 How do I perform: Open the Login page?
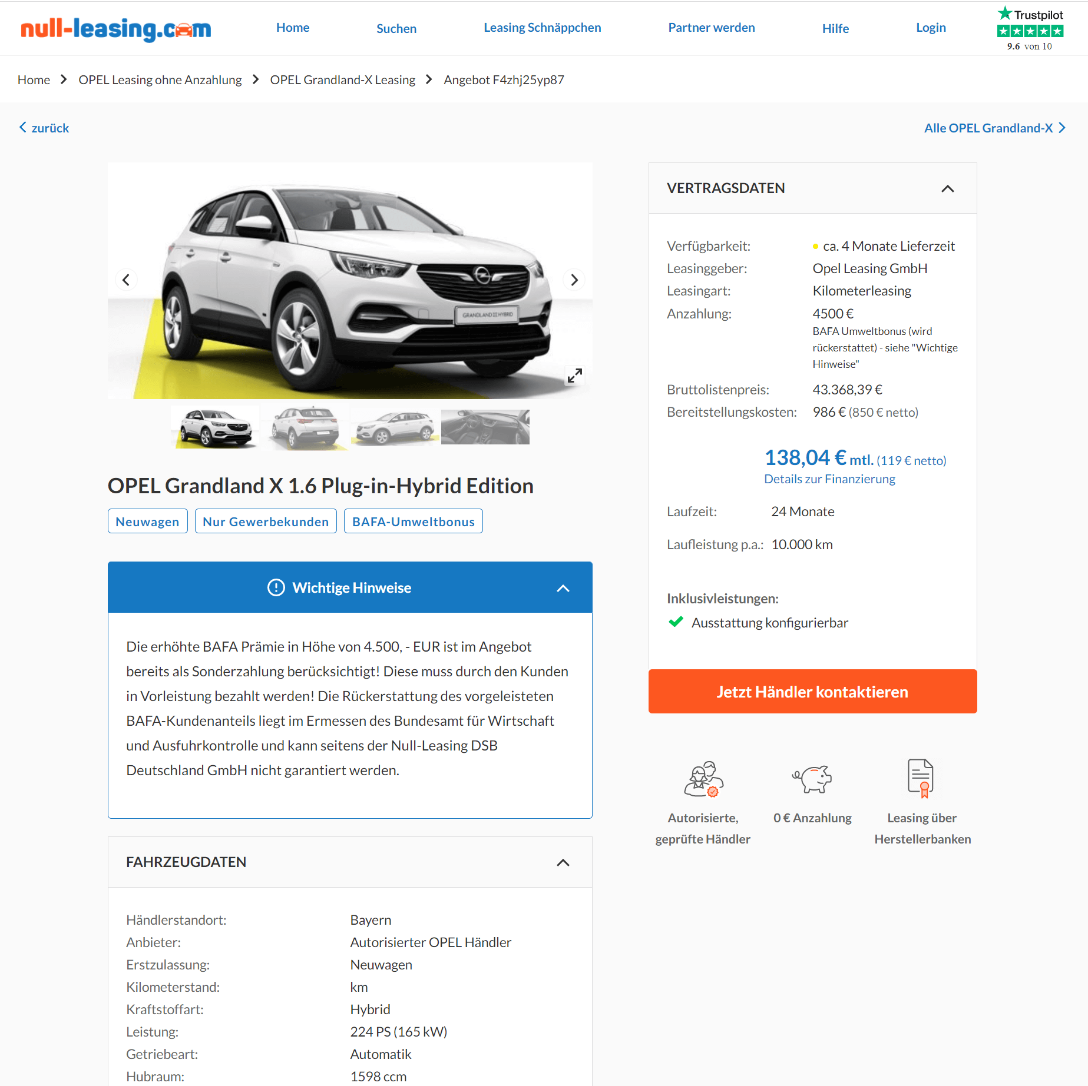pyautogui.click(x=931, y=28)
